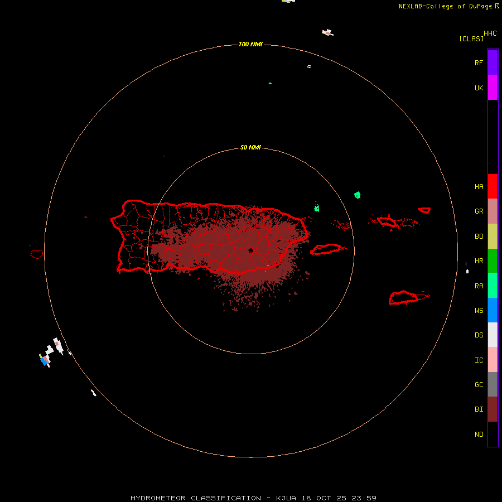
Task: Select the GR legend color block
Action: 493,211
